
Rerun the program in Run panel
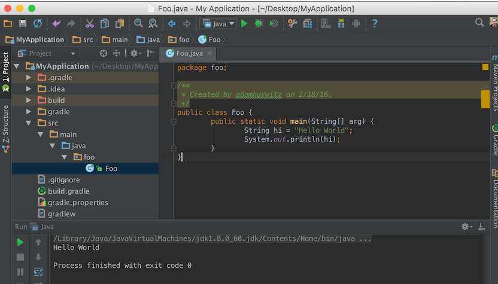tap(20, 242)
